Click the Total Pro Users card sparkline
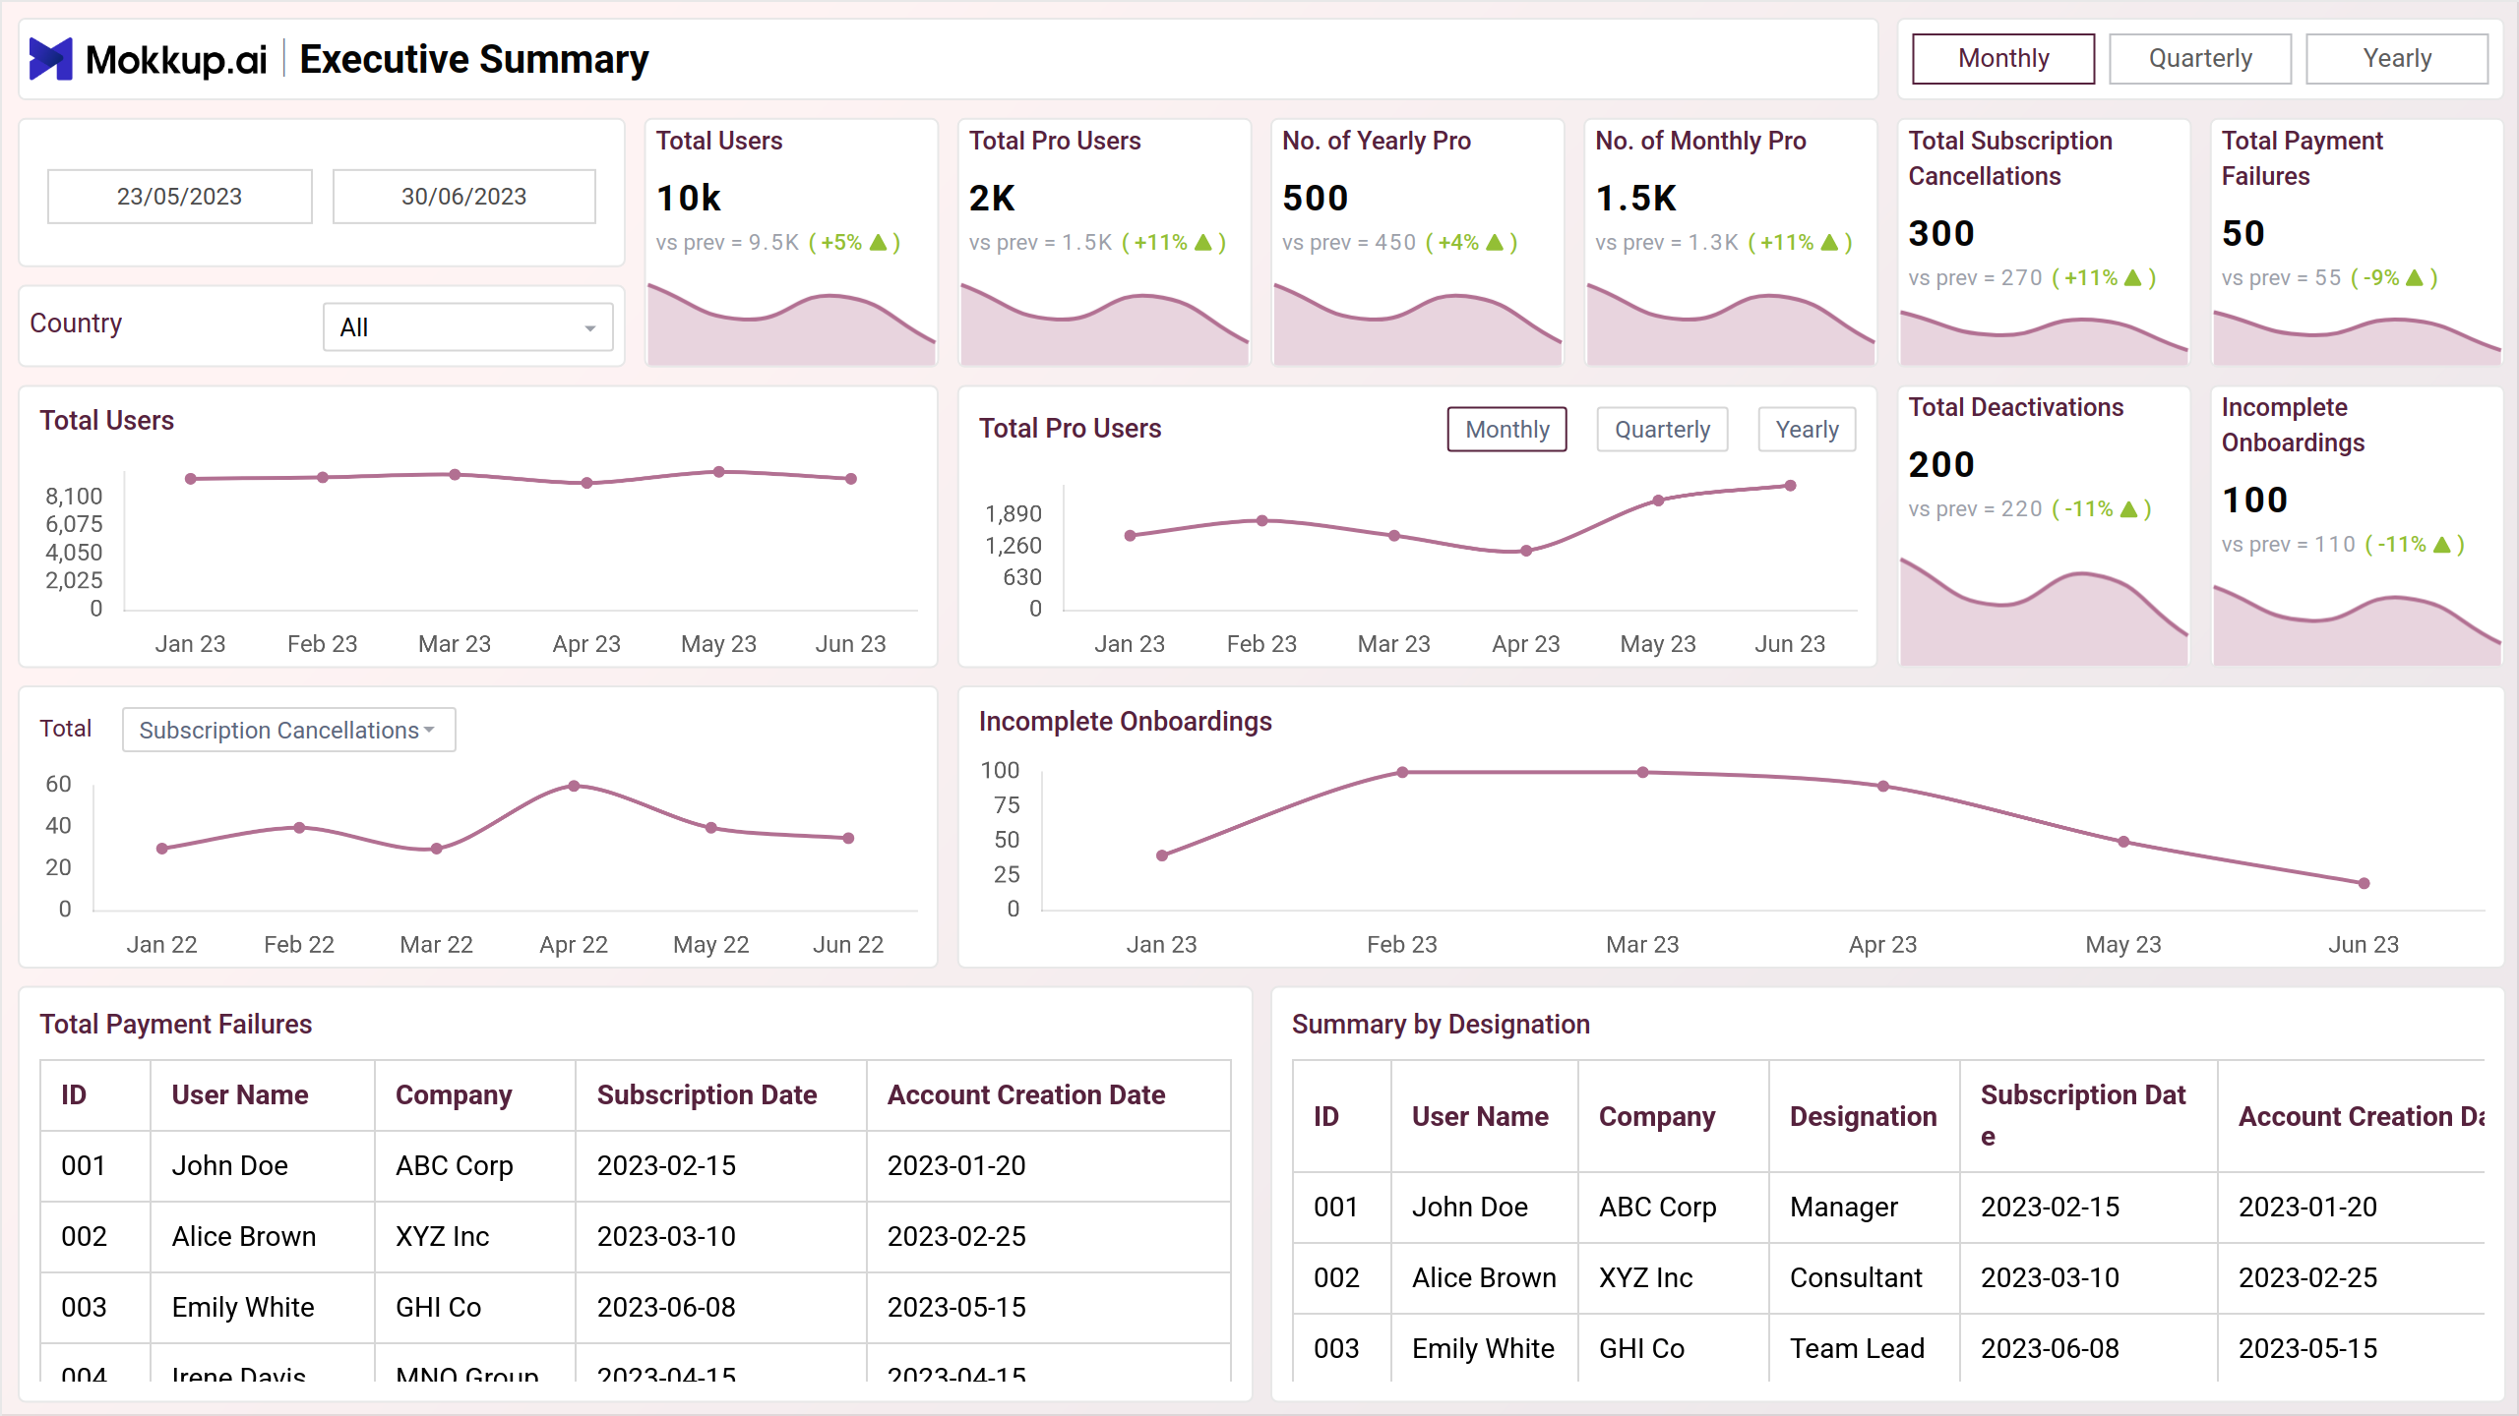2519x1416 pixels. pos(1104,324)
